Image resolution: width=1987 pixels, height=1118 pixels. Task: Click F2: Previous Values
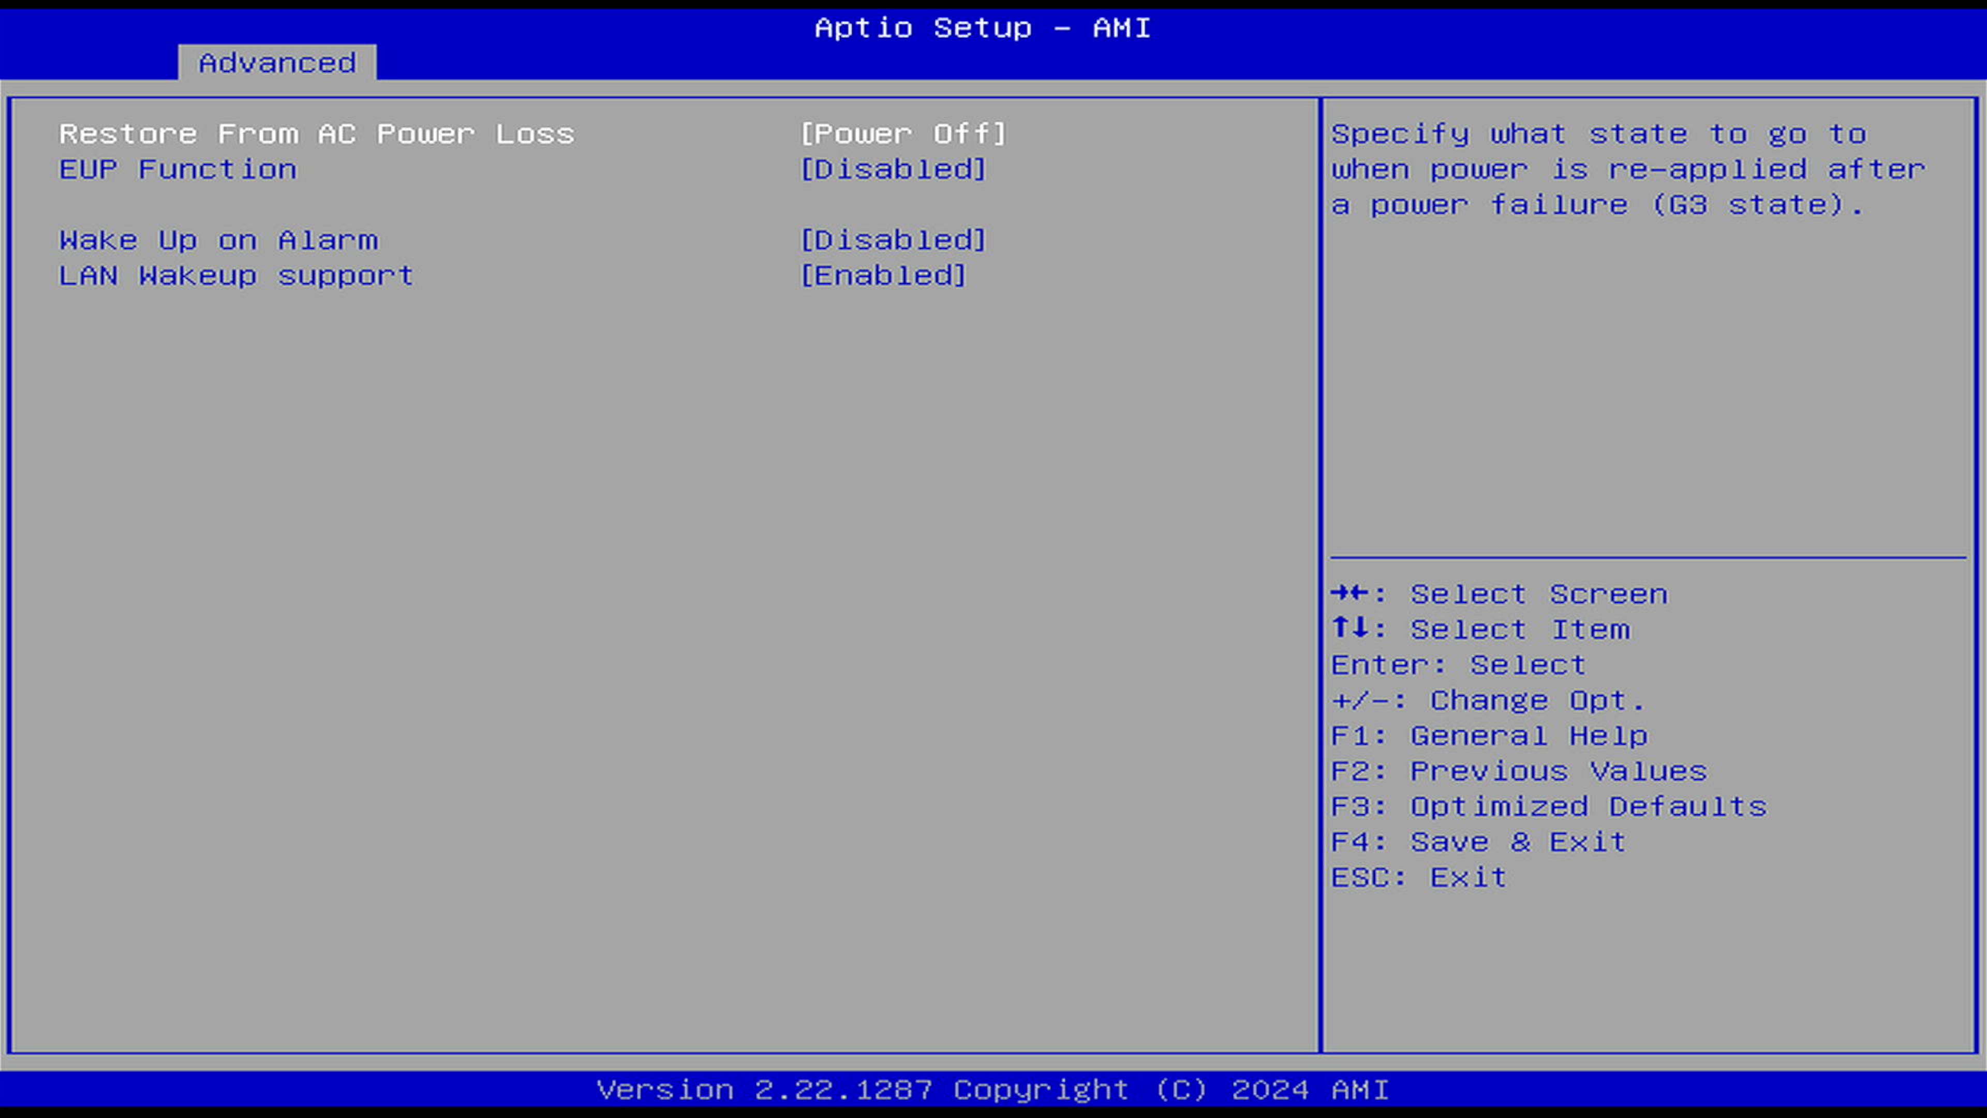[x=1519, y=772]
